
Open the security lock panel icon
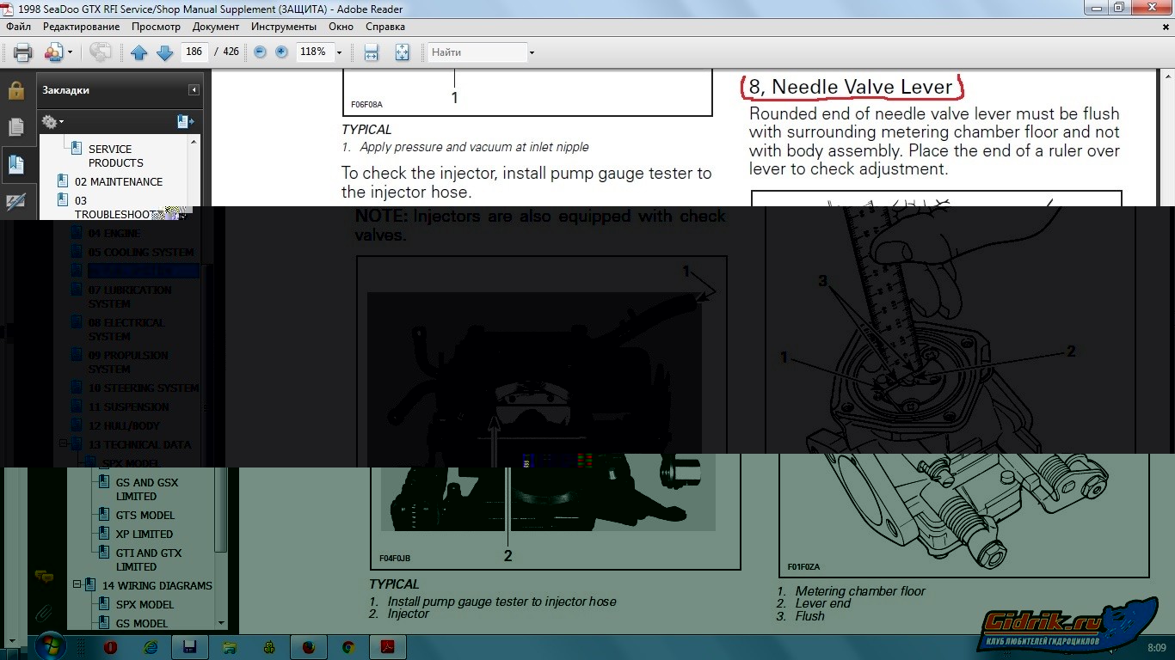point(16,91)
